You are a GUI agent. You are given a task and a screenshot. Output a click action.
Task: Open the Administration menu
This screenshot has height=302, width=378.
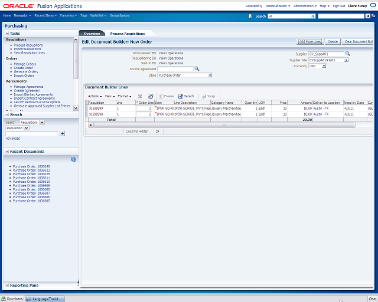305,6
